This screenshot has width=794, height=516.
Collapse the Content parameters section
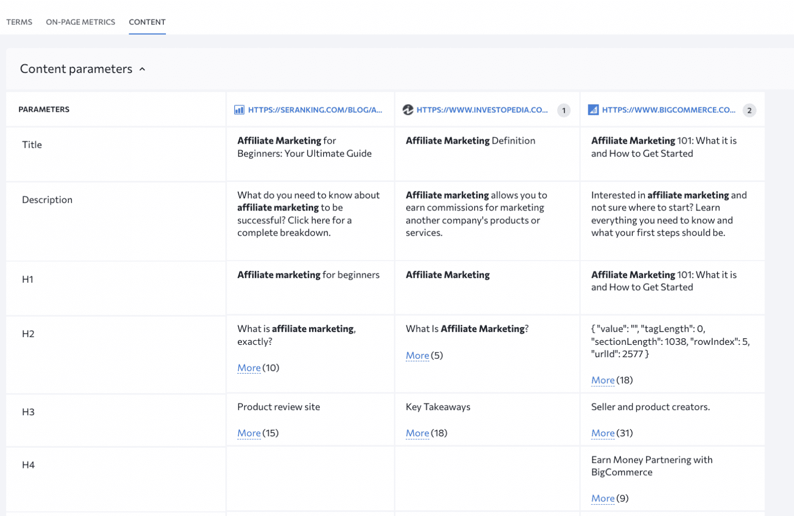coord(142,69)
